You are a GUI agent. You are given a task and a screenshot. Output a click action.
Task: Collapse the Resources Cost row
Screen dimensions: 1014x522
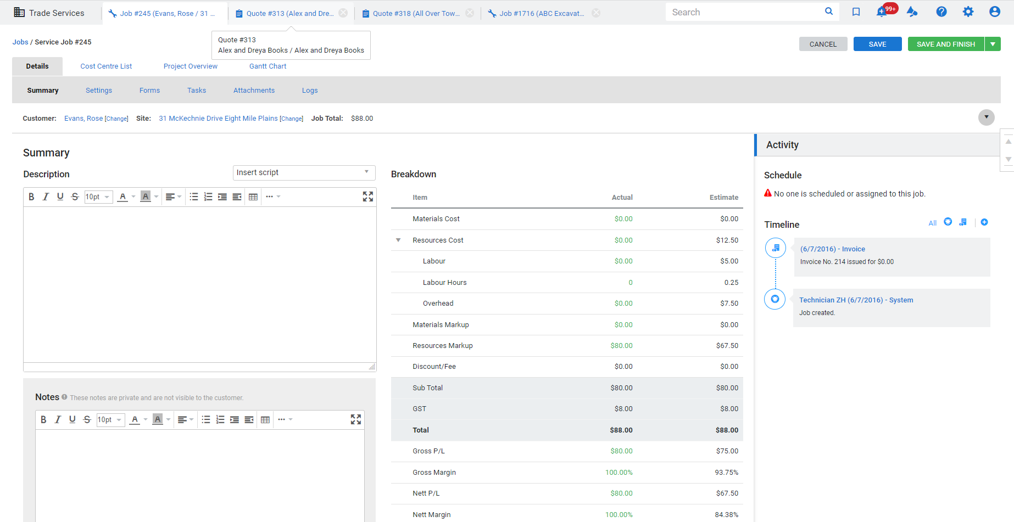click(x=398, y=240)
